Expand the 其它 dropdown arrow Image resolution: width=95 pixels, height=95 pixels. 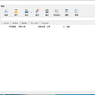click(31, 13)
